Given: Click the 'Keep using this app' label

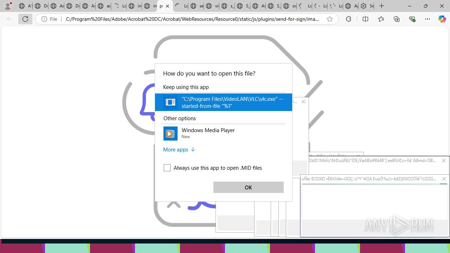Looking at the screenshot, I should tap(186, 87).
